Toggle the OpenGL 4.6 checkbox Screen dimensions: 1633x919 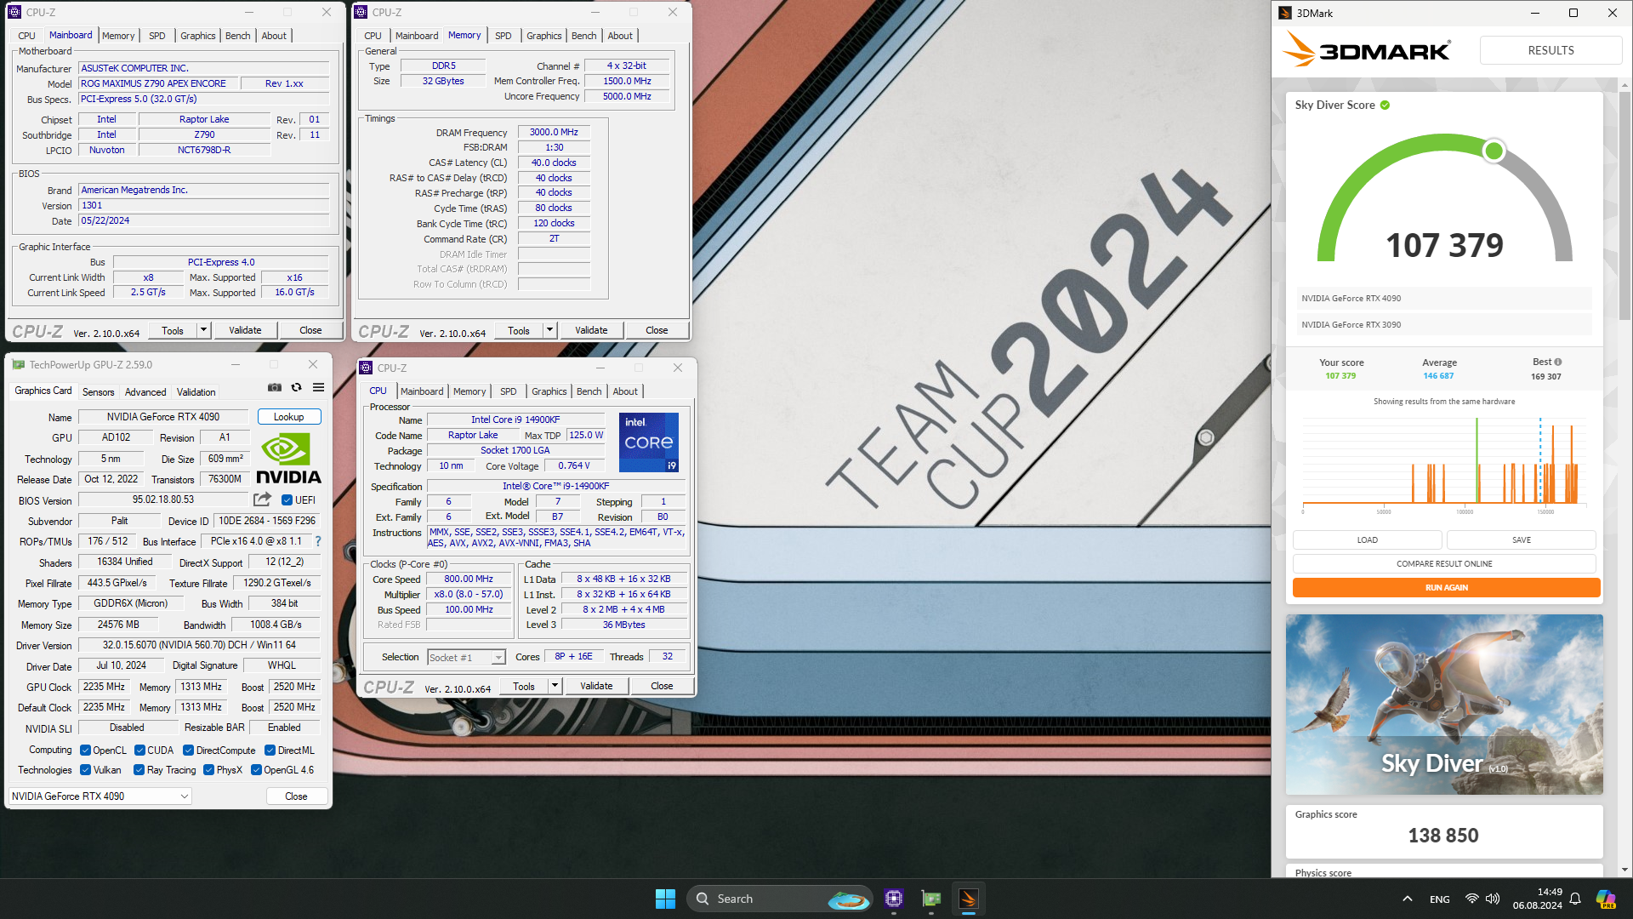click(256, 770)
